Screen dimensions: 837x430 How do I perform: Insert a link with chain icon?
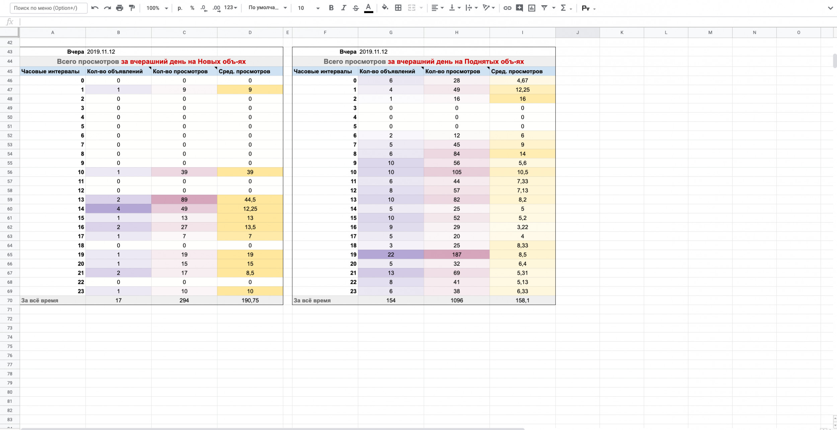coord(507,8)
